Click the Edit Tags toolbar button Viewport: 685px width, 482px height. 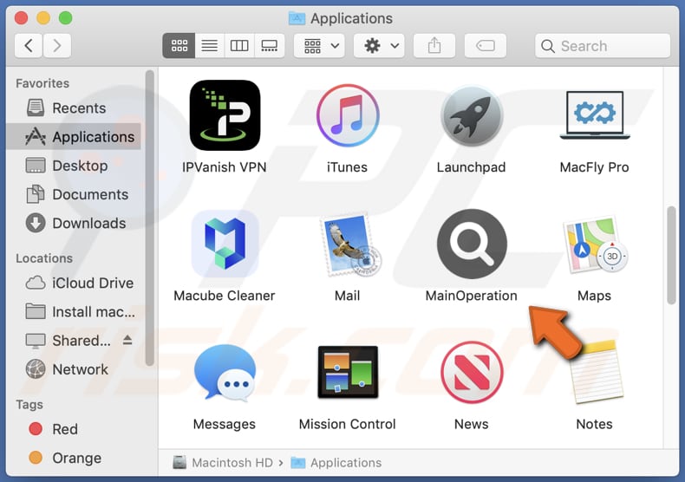click(x=486, y=45)
